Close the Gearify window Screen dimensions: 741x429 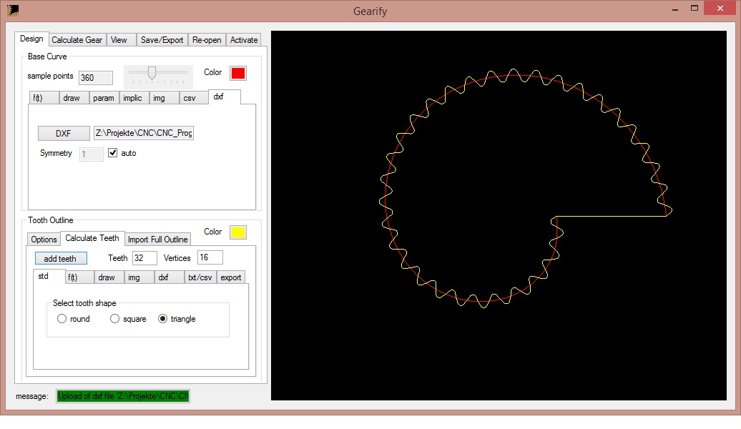[720, 8]
